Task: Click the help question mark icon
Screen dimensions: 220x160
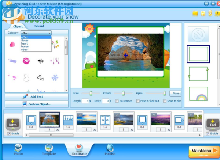Action: pos(217,14)
